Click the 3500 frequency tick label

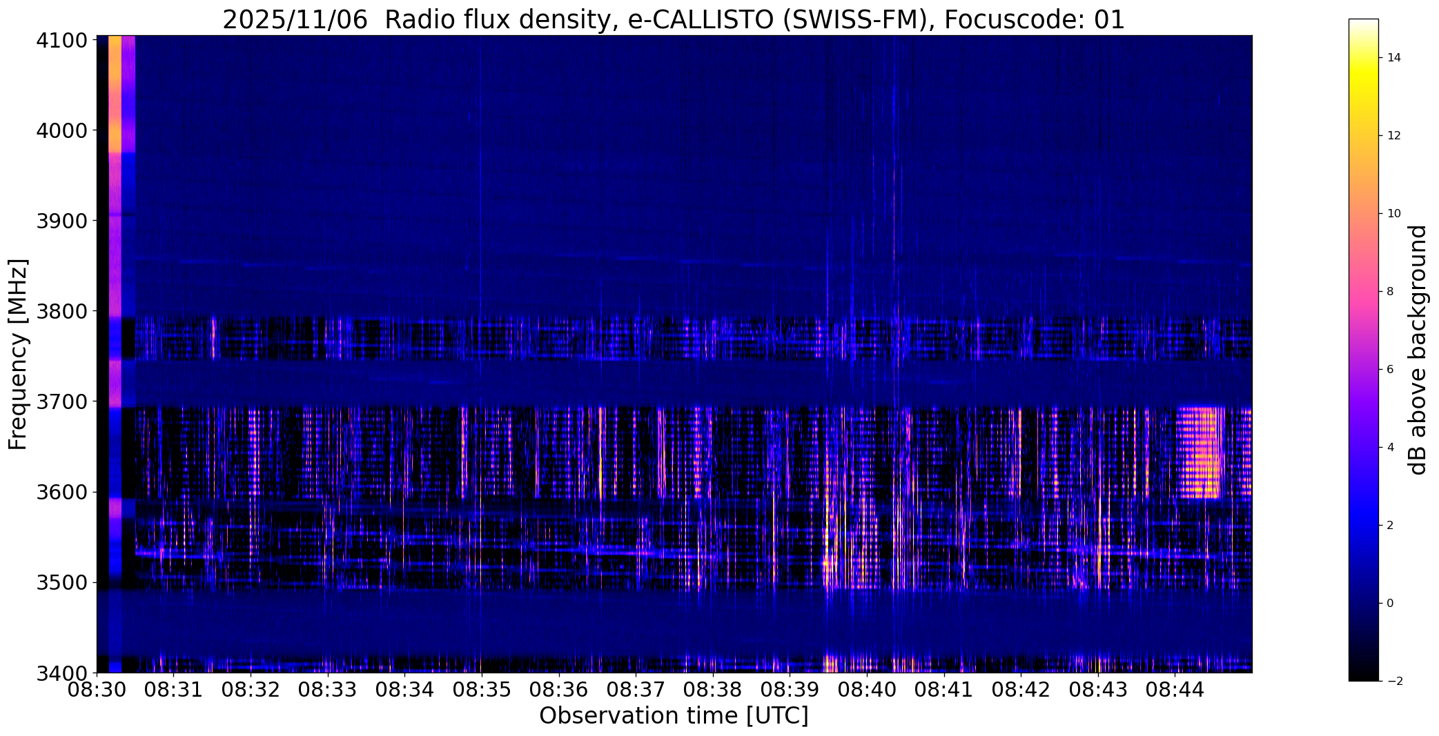point(62,582)
